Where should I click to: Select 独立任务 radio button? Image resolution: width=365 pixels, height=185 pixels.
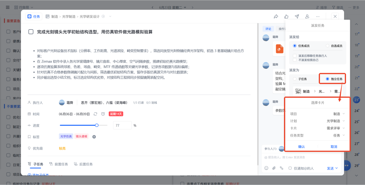tap(328, 79)
